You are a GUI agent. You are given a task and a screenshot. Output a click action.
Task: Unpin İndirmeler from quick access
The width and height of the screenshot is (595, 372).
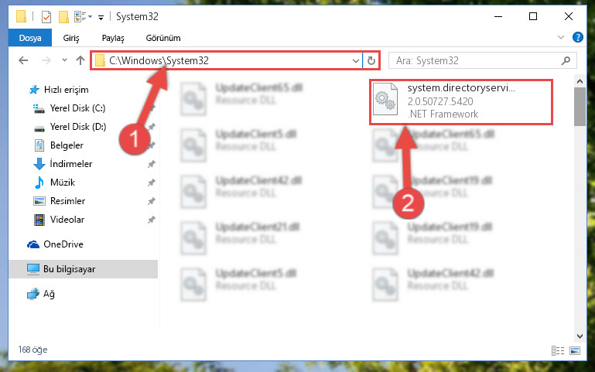coord(152,164)
